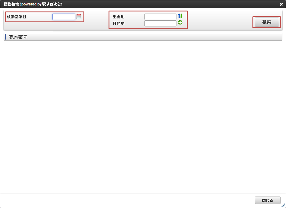
Task: Focus the 目的地 input field
Action: [x=161, y=23]
